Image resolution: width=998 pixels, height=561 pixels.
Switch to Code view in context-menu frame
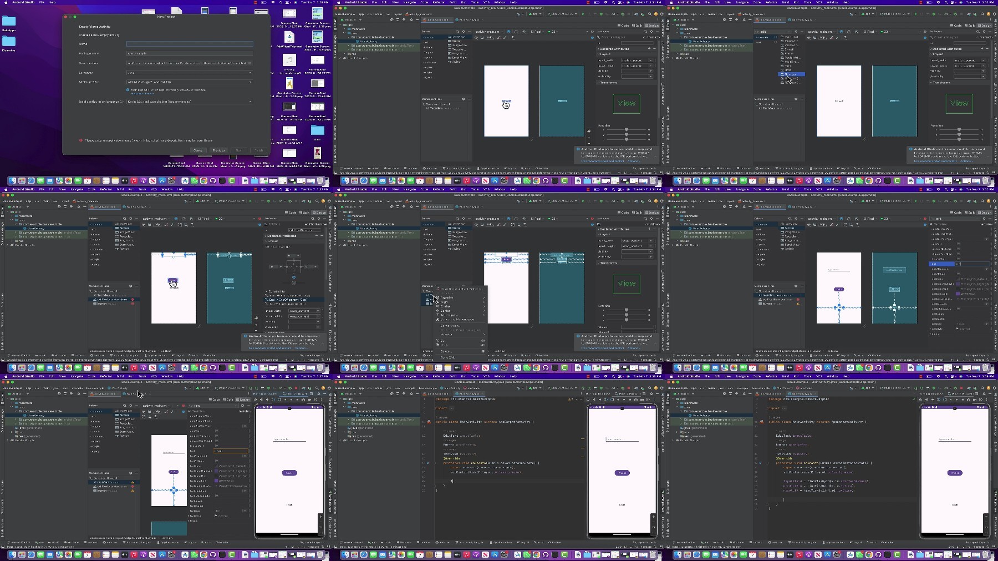(623, 213)
